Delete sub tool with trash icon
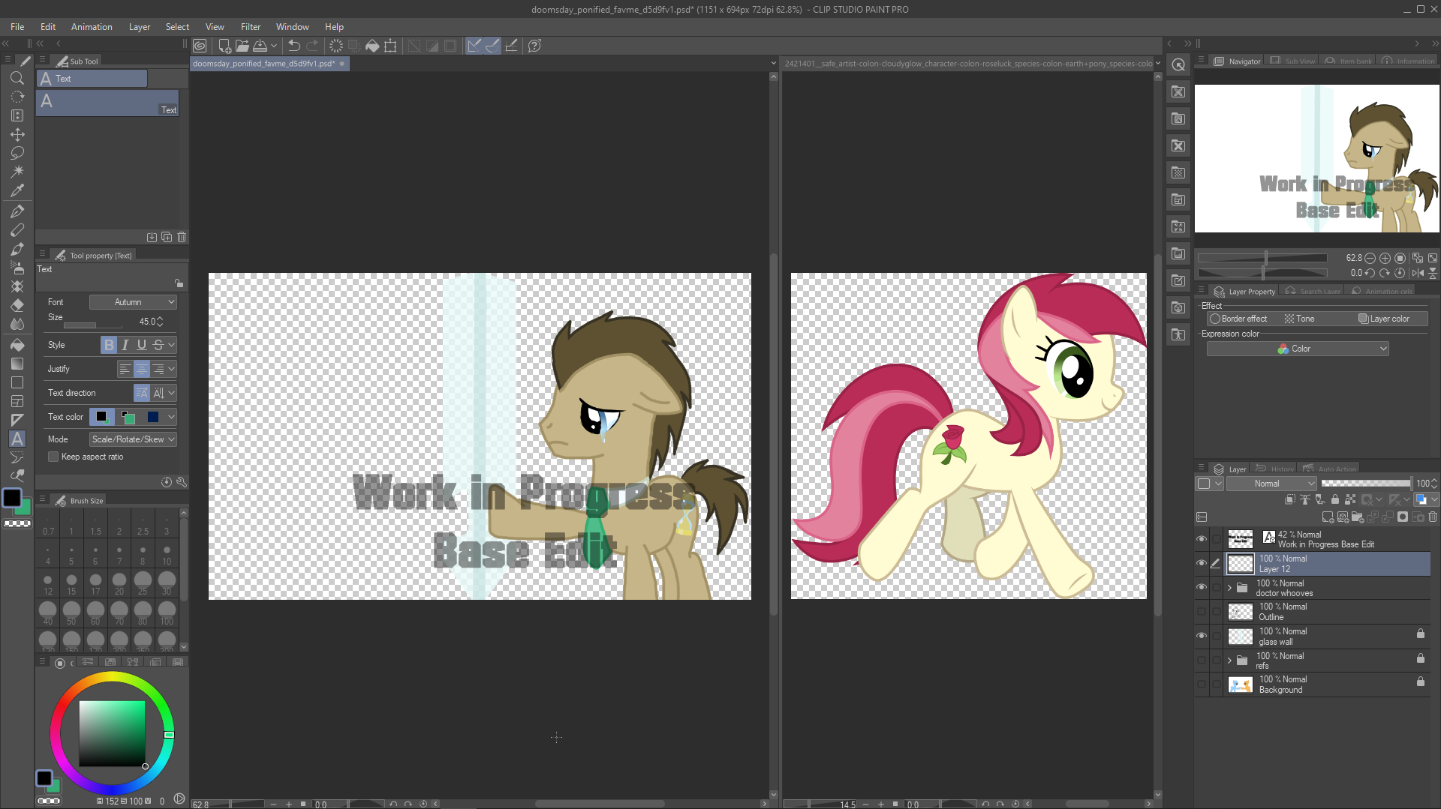 tap(182, 237)
